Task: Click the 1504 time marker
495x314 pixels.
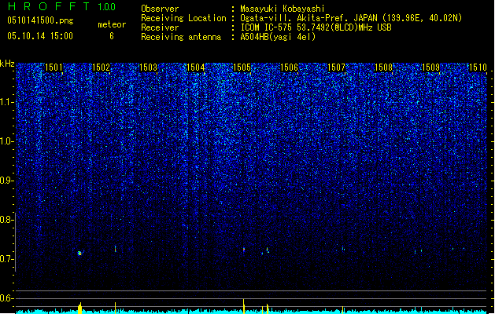Action: tap(195, 68)
